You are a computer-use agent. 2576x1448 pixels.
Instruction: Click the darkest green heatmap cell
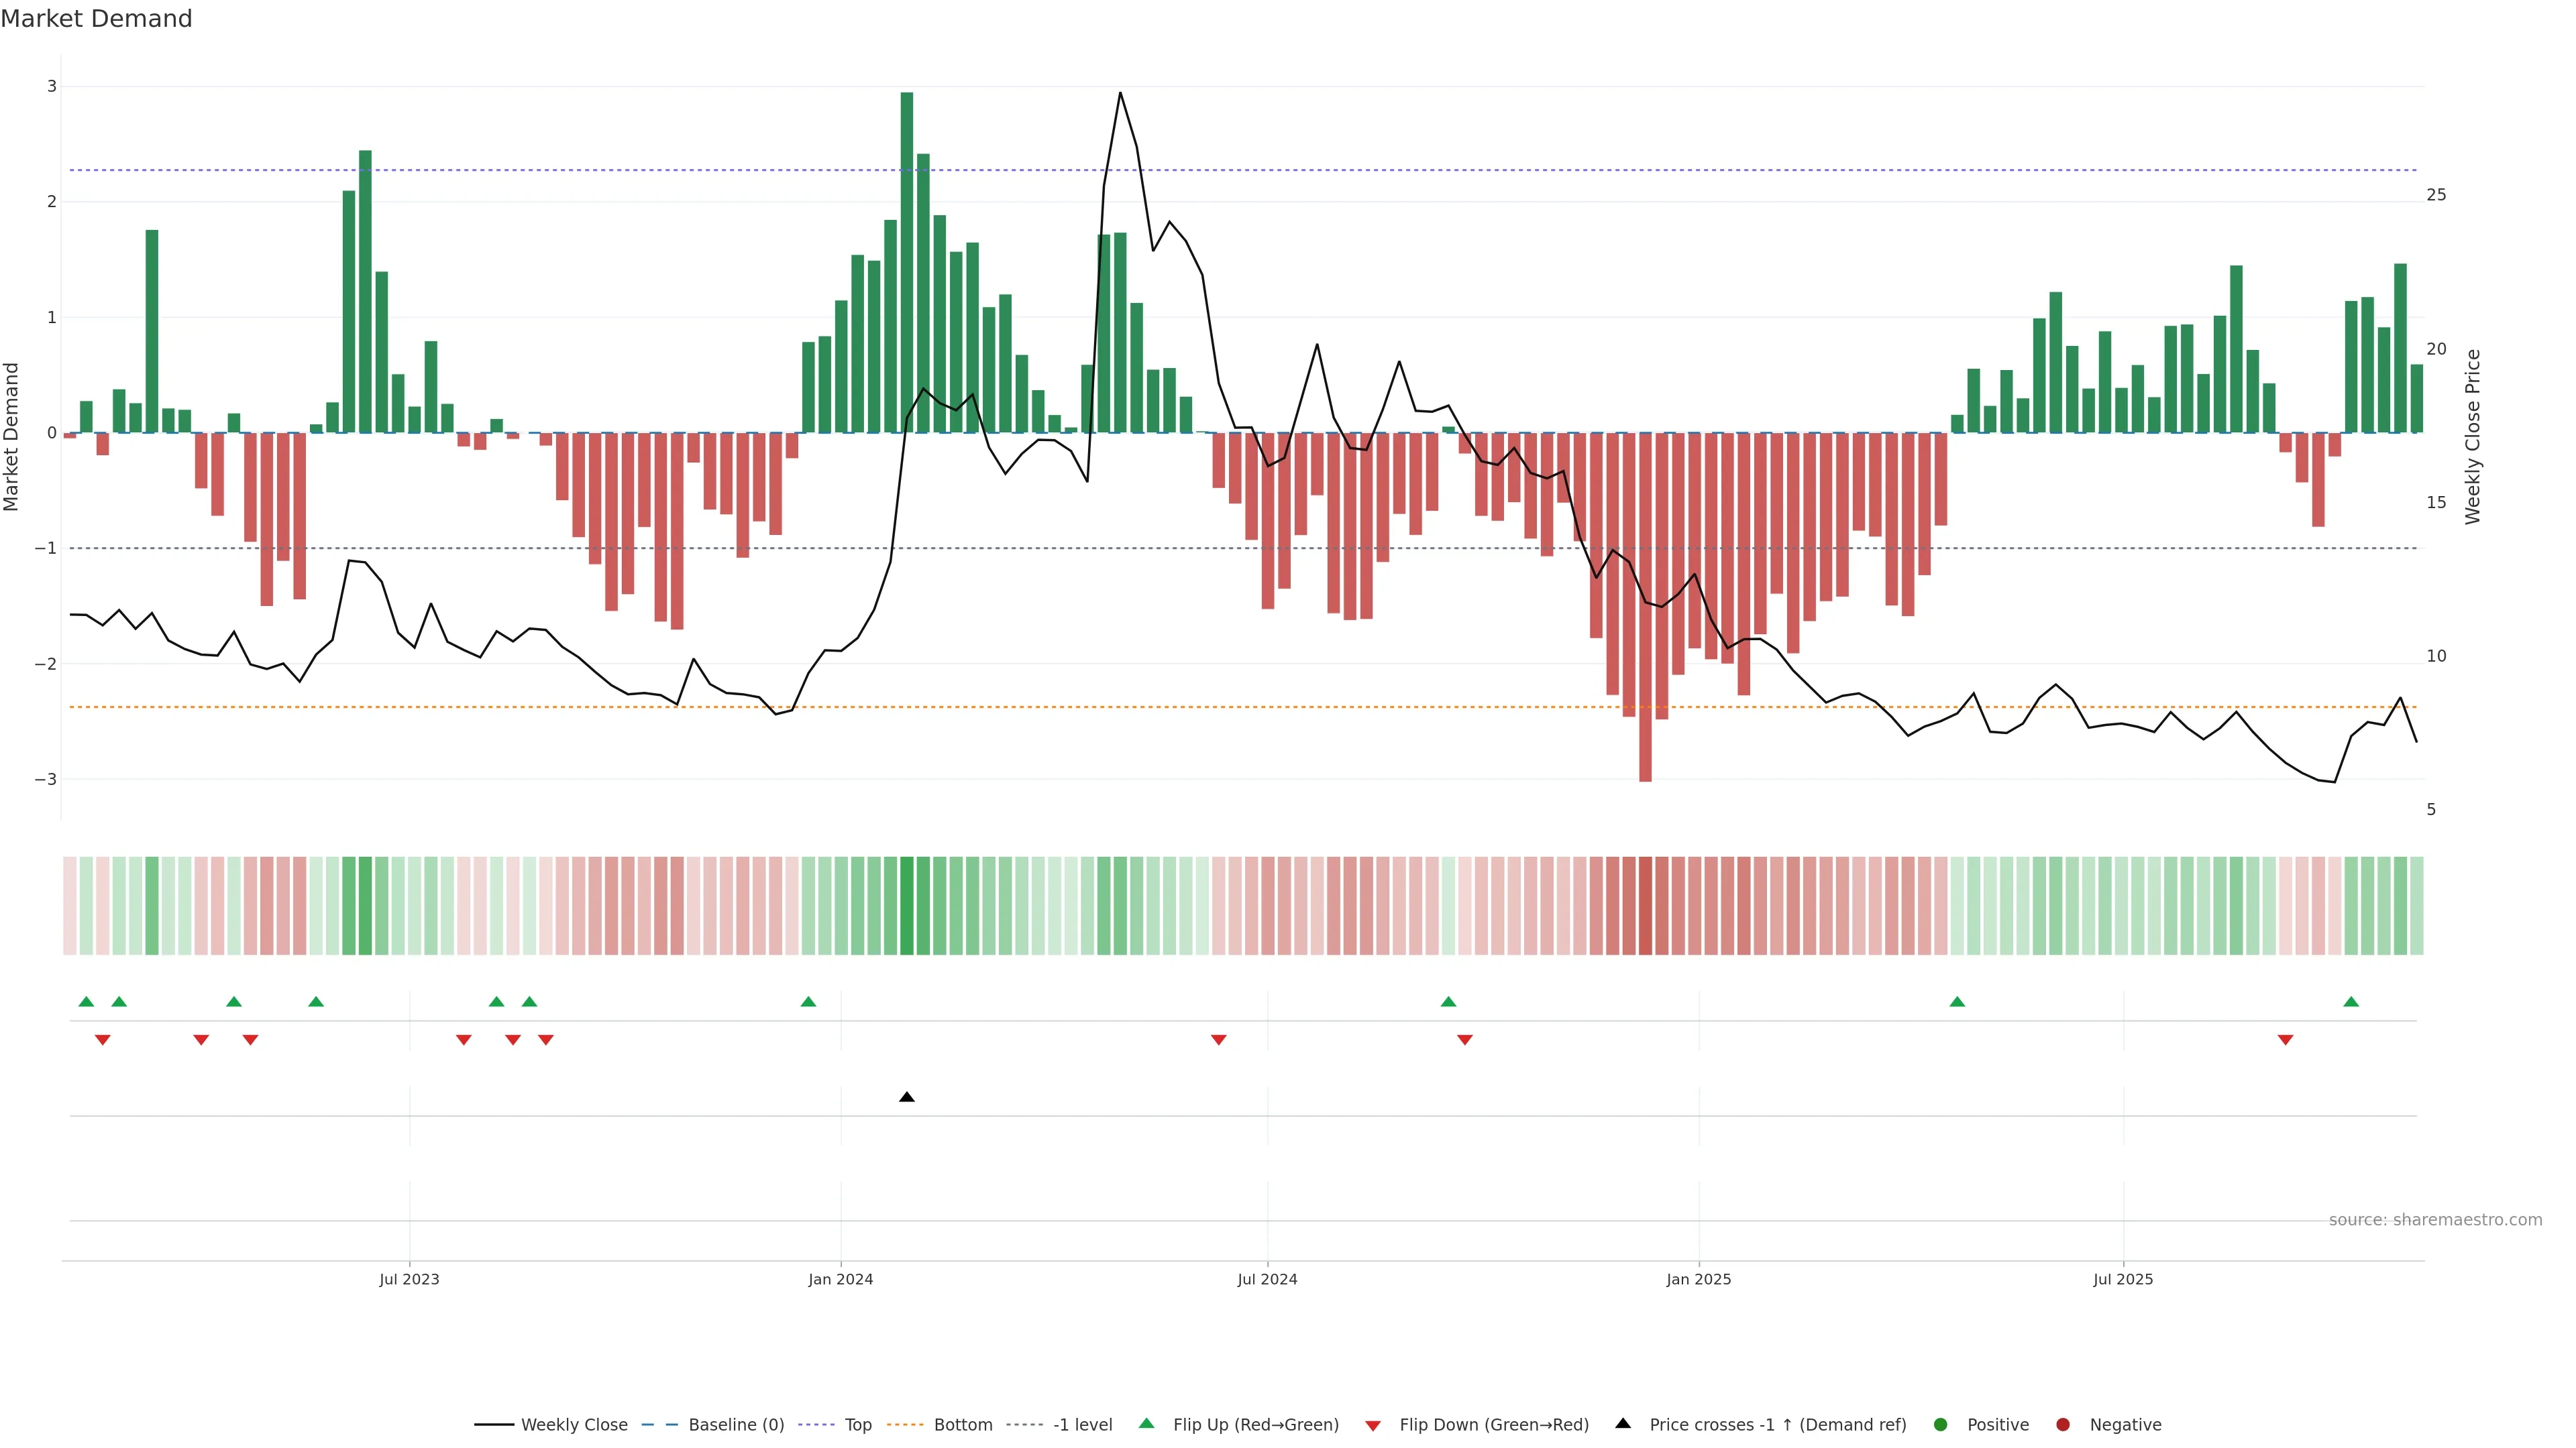click(x=906, y=906)
